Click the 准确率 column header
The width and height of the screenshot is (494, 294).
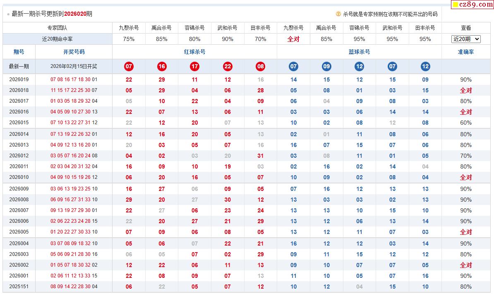point(466,52)
